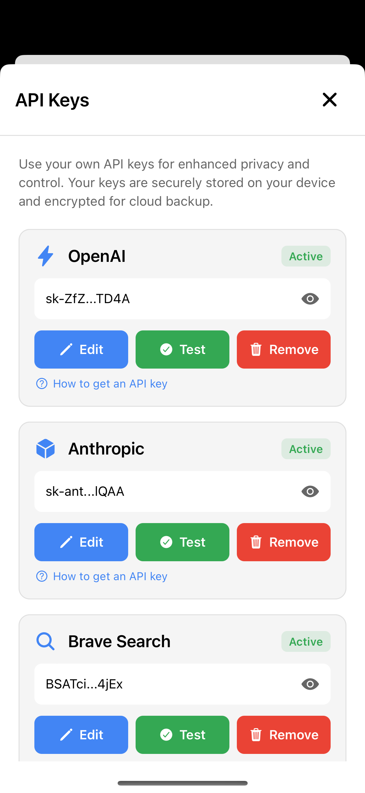Reveal the OpenAI API key

(x=310, y=299)
